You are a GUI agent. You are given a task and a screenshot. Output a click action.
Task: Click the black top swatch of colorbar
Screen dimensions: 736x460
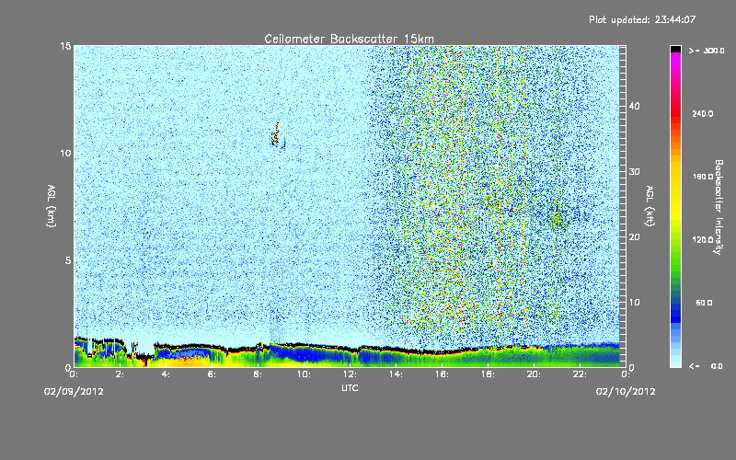675,49
